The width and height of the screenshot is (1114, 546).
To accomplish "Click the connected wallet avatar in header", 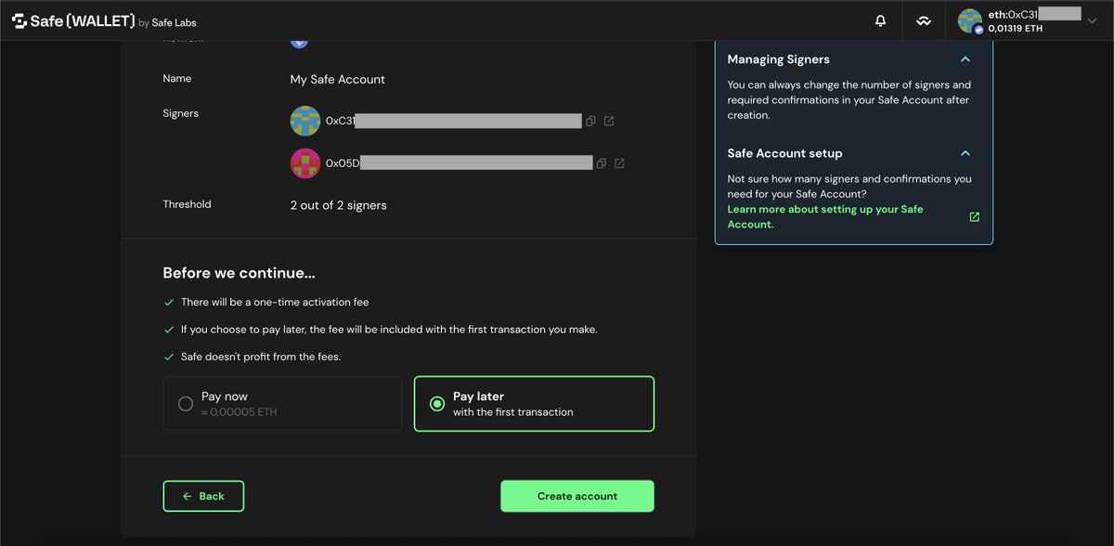I will (970, 21).
